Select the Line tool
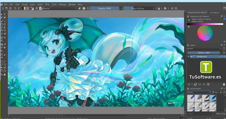Viewport: 226px width, 119px height. pos(5,21)
